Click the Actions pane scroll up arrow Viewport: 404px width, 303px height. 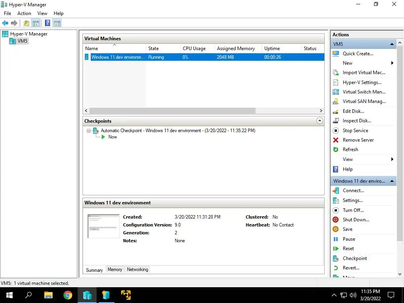[x=400, y=43]
